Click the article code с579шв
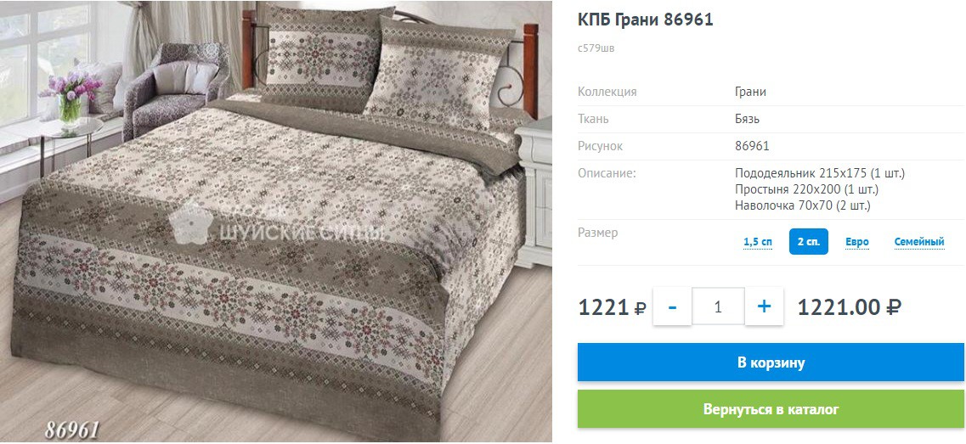Screen dimensions: 966x444 coord(596,48)
